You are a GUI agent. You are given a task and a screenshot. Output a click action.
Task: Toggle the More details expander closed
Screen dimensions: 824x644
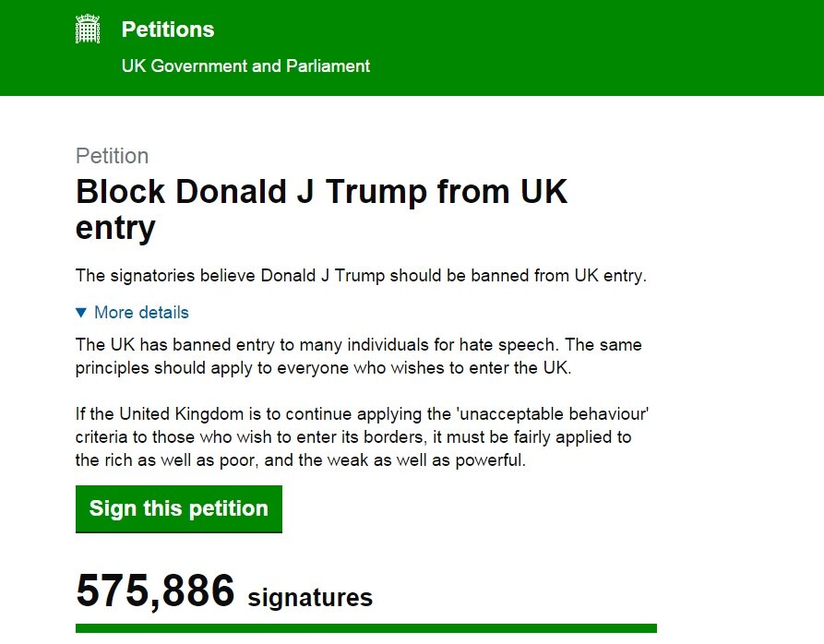[x=132, y=313]
